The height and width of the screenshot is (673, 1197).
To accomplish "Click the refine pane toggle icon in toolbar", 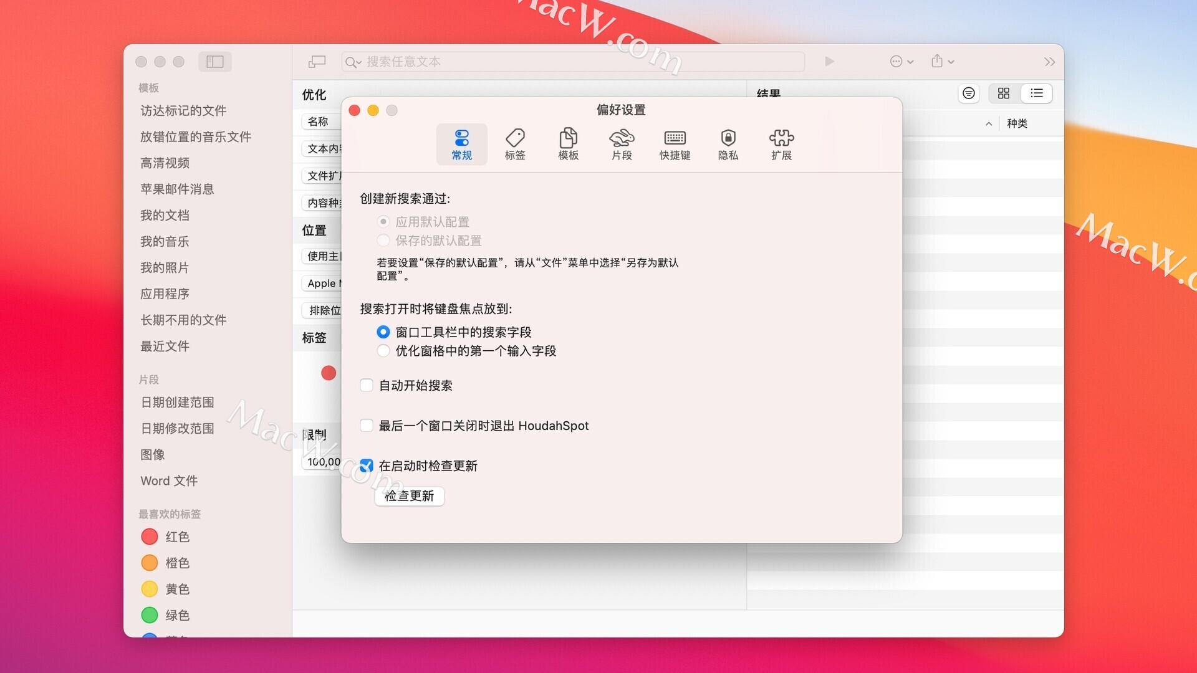I will (x=317, y=62).
